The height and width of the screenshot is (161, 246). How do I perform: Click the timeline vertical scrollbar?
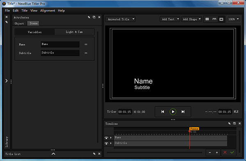pyautogui.click(x=239, y=142)
